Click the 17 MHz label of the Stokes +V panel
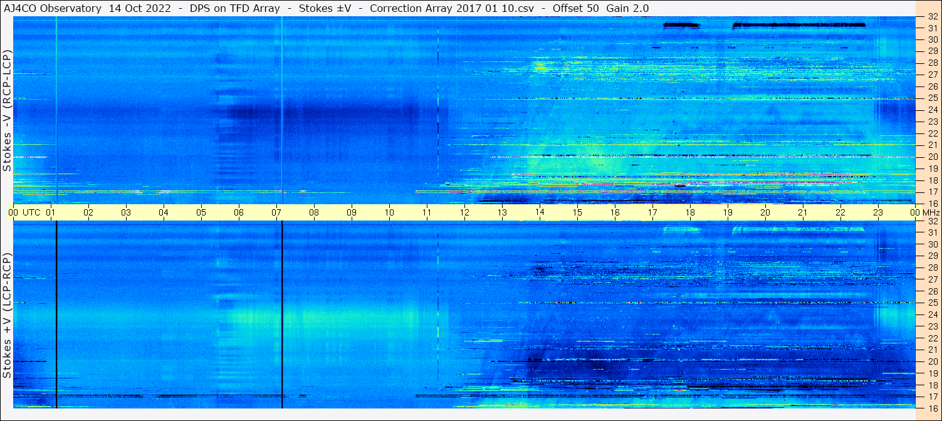Image resolution: width=942 pixels, height=421 pixels. coord(933,397)
